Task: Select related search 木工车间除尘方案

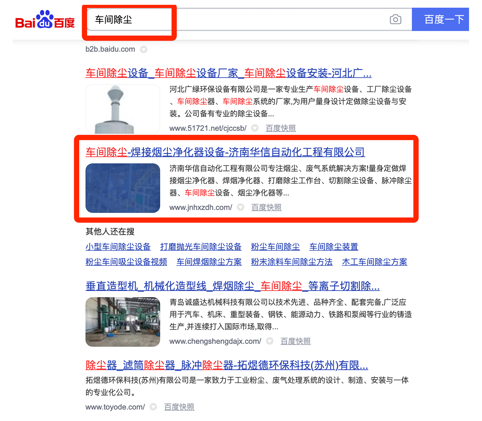Action: 374,262
